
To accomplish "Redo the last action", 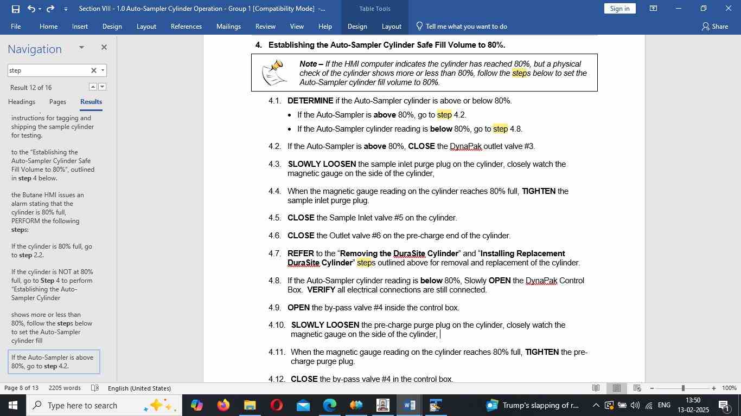I will [50, 9].
